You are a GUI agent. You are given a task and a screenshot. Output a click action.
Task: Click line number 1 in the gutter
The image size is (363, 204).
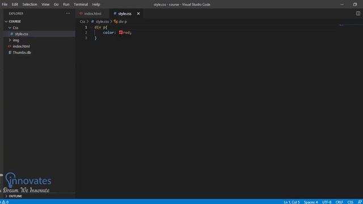coord(86,27)
